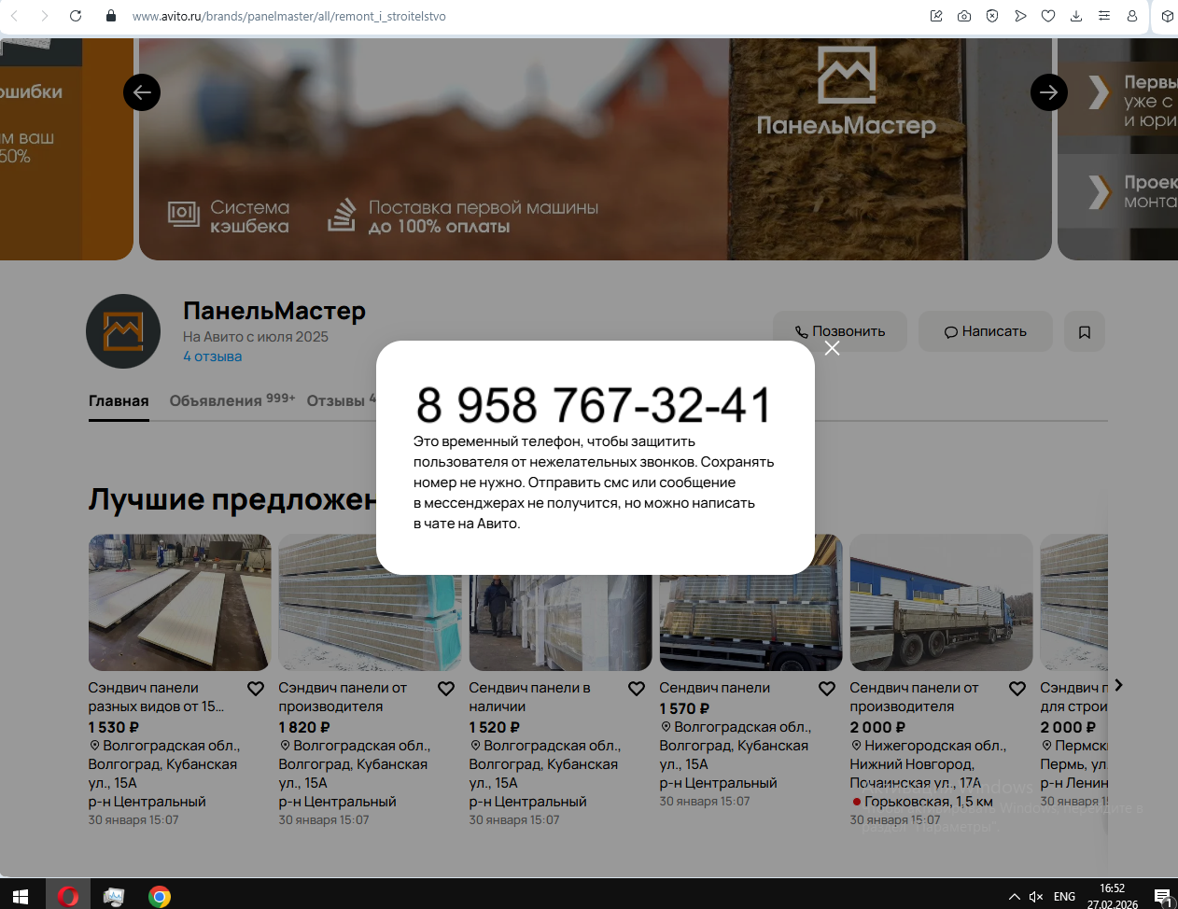The height and width of the screenshot is (909, 1178).
Task: Click 'Система кэшбека' banner item
Action: 229,217
